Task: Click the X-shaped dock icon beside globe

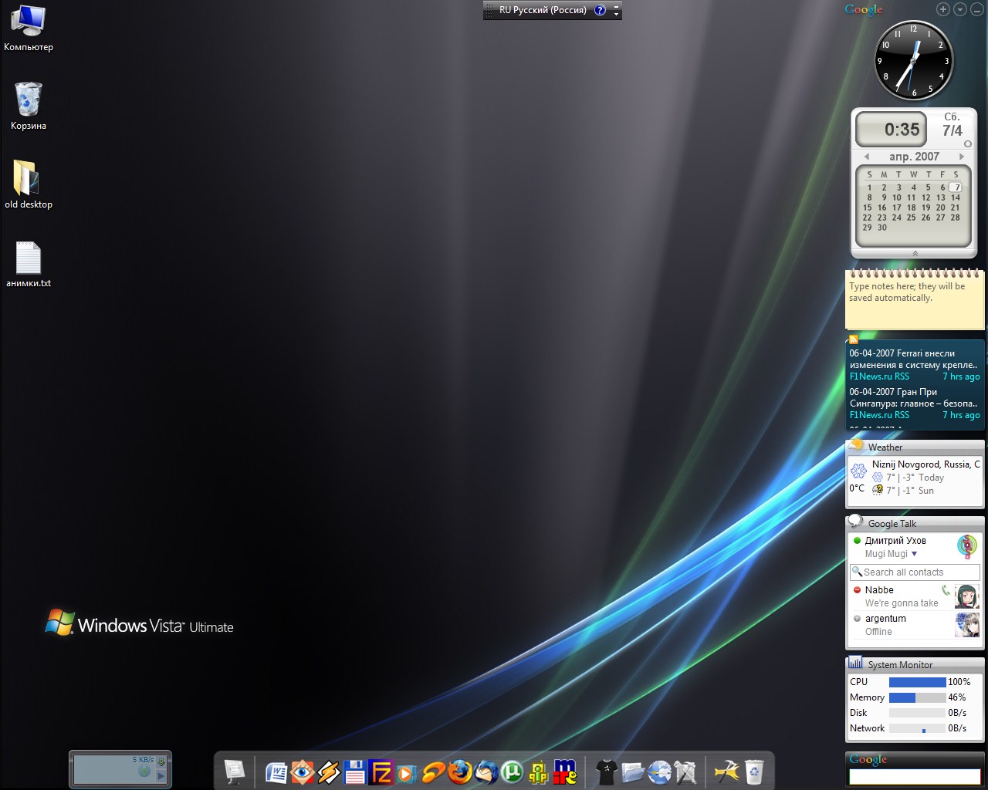Action: 685,771
